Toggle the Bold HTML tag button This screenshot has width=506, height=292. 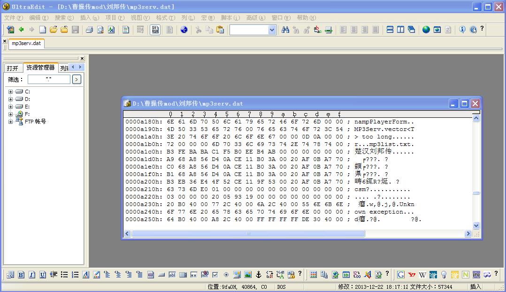(x=21, y=275)
